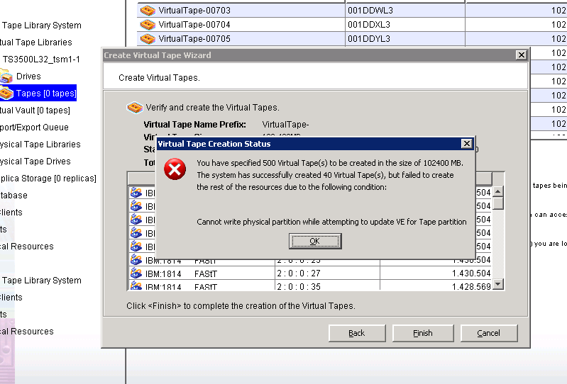Viewport: 567px width, 384px height.
Task: Select Physical Tape Drives node
Action: click(x=35, y=162)
